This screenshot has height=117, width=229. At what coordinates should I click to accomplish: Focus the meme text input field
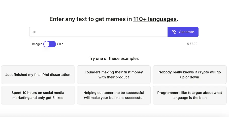click(x=99, y=32)
